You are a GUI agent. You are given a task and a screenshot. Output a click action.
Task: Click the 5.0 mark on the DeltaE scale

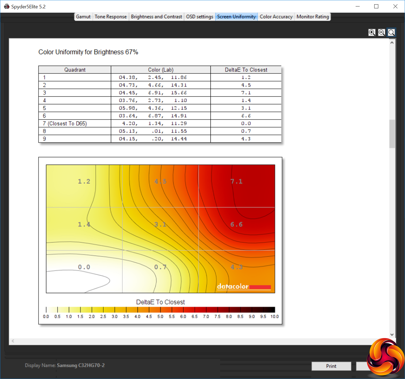pos(160,317)
